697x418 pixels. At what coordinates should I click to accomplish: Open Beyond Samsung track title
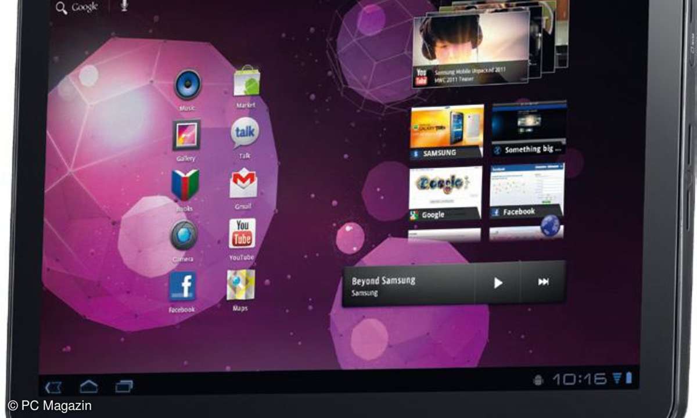point(383,280)
